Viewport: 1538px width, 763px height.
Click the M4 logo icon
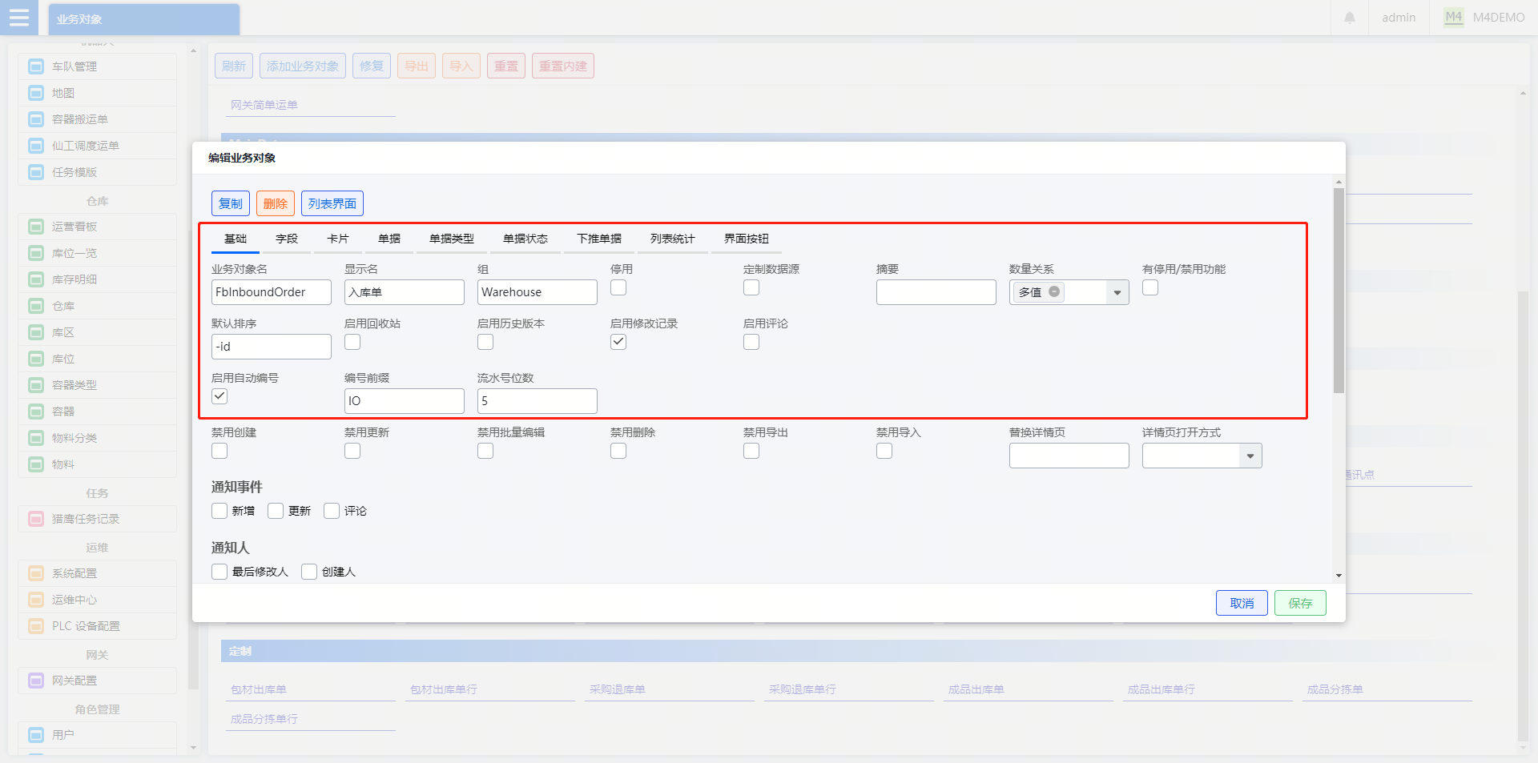click(x=1453, y=18)
